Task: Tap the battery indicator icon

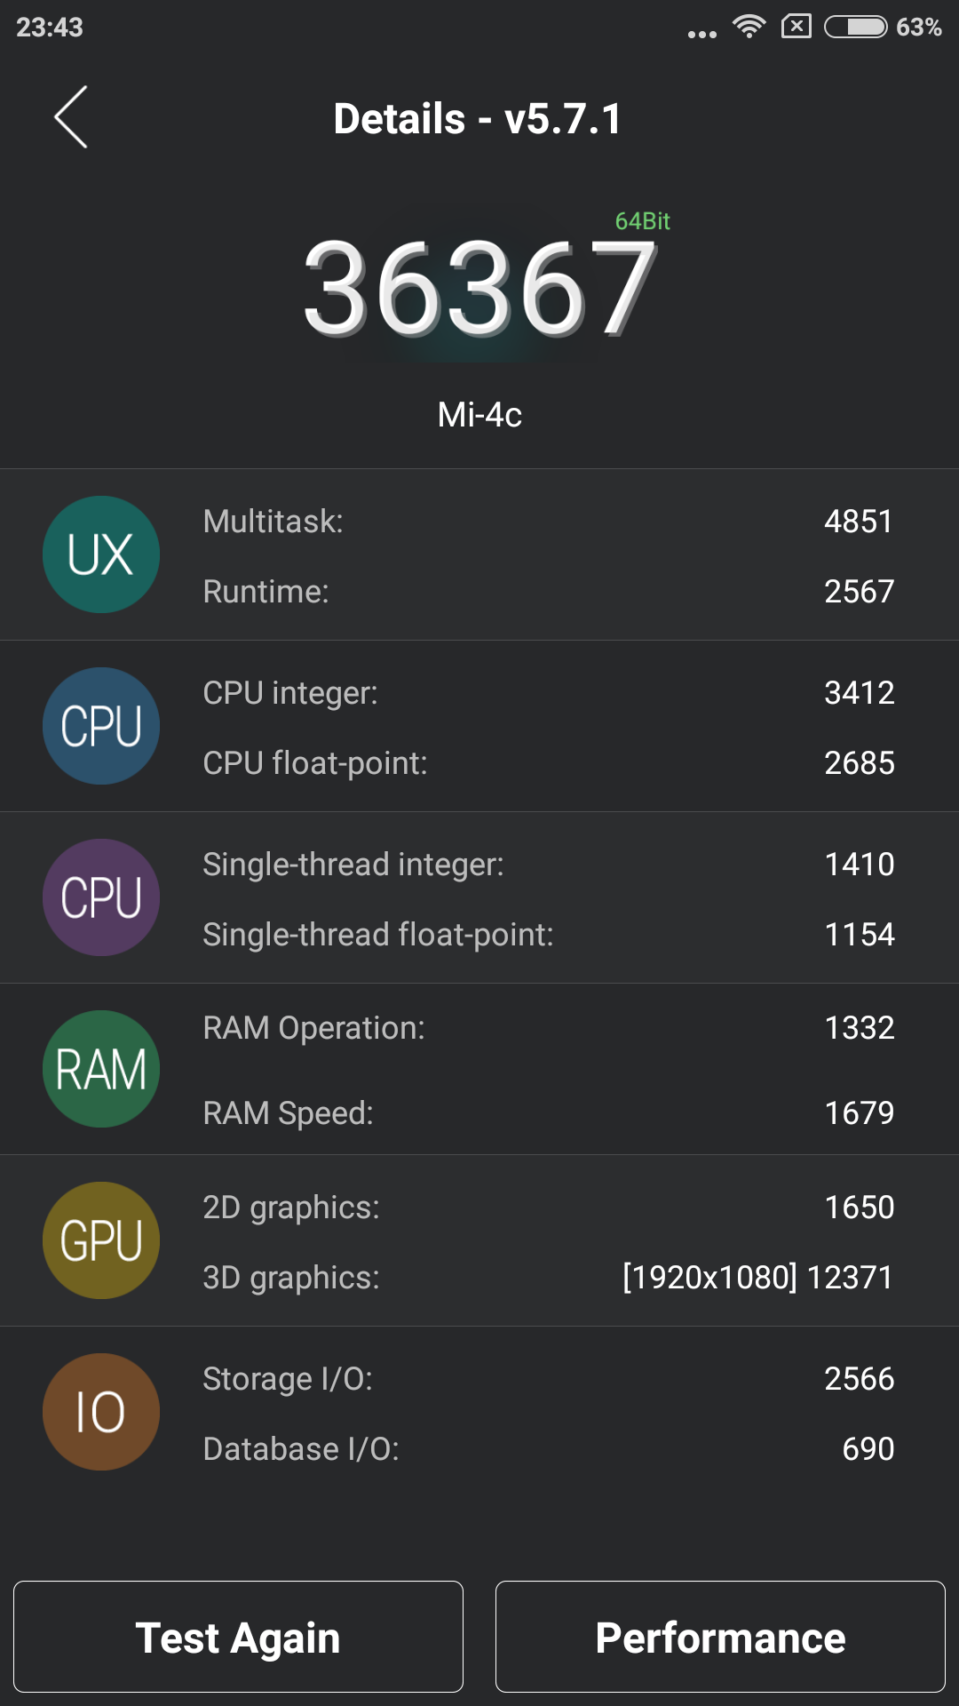Action: click(855, 27)
